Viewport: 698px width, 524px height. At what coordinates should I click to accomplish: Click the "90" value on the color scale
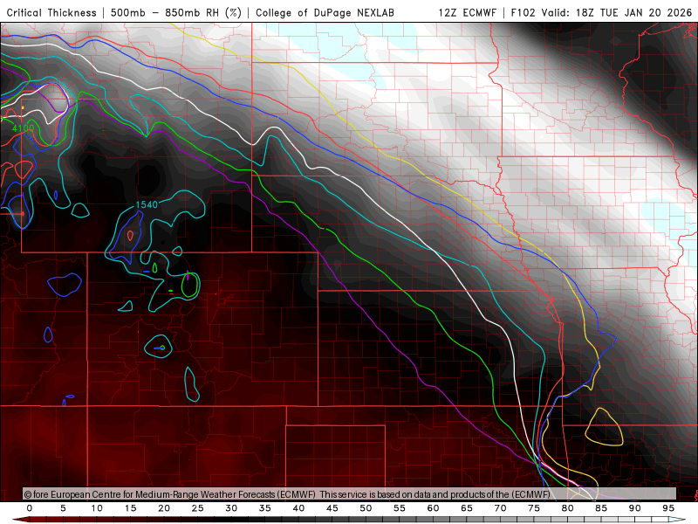coord(635,508)
